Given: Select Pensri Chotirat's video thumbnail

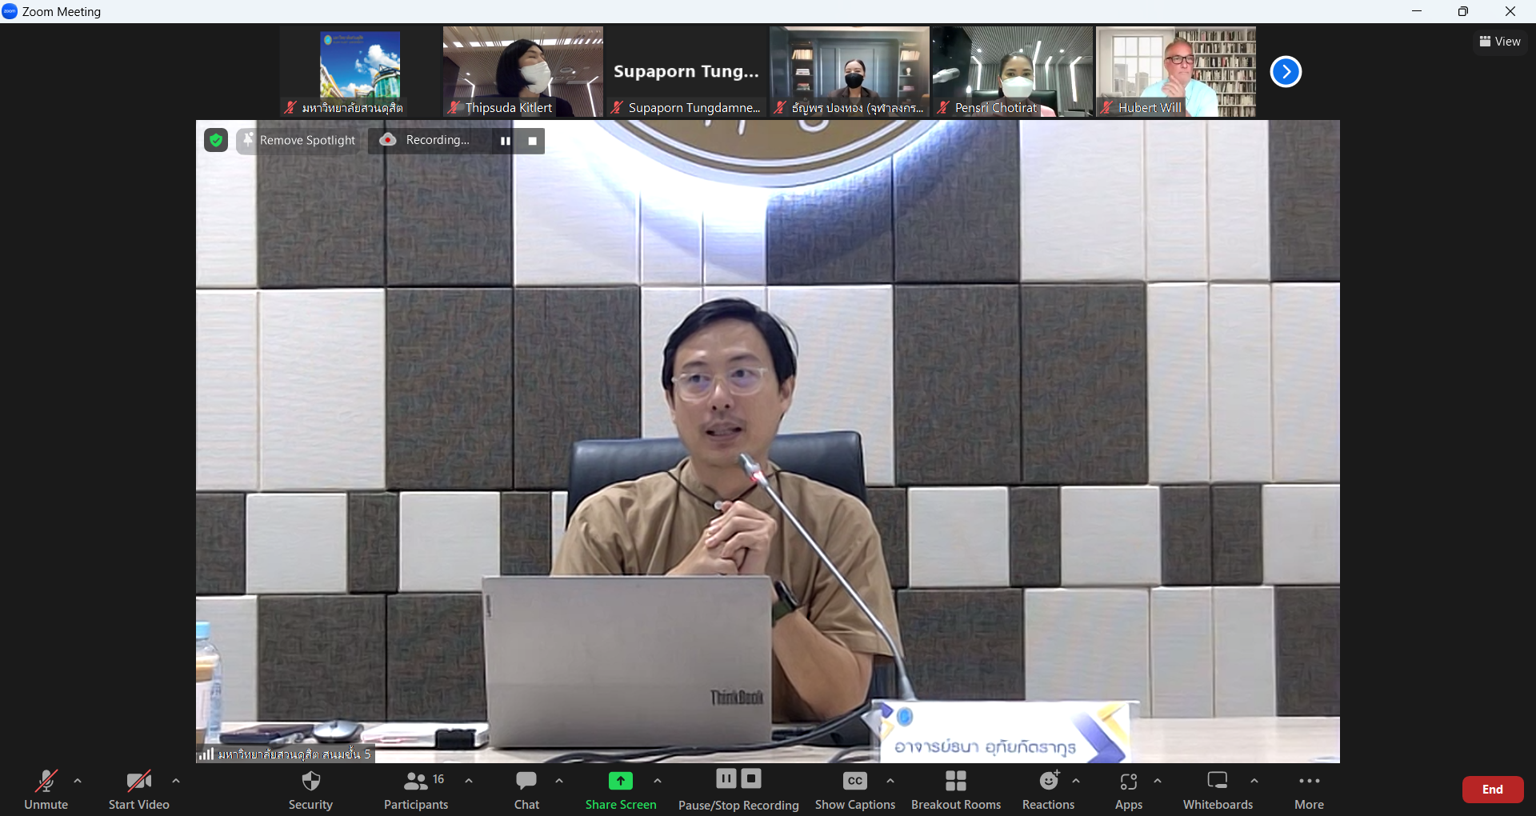Looking at the screenshot, I should [1013, 72].
